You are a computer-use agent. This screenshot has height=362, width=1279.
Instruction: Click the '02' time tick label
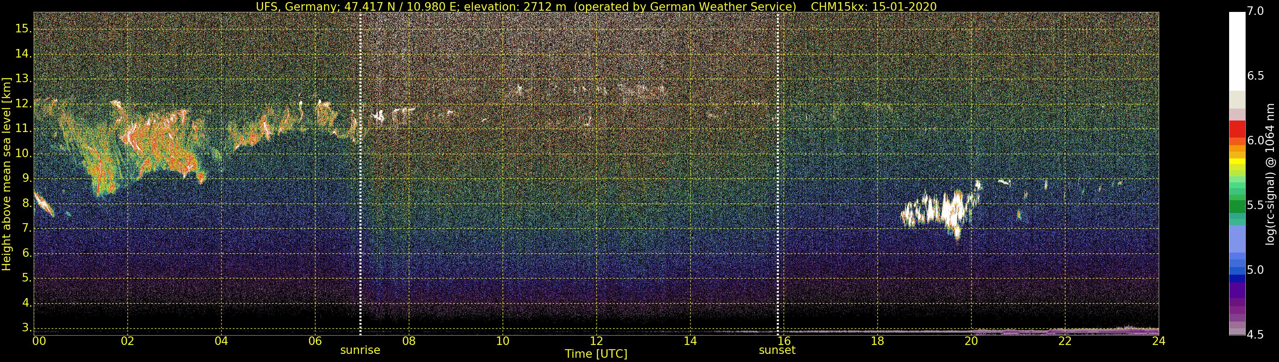[x=127, y=341]
